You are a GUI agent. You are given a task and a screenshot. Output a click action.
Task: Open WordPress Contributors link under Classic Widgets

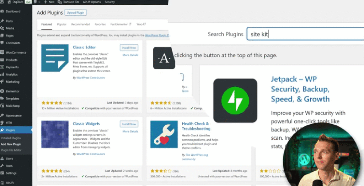tap(91, 154)
